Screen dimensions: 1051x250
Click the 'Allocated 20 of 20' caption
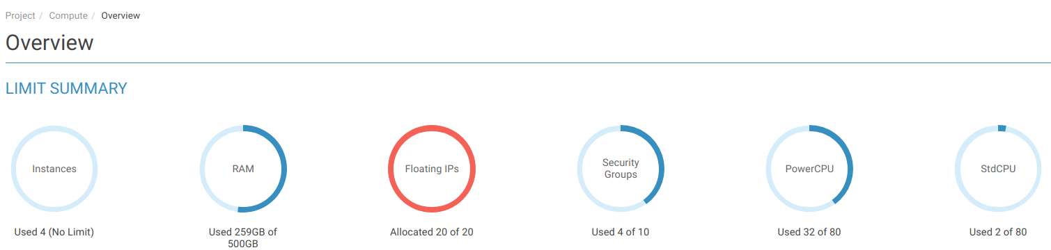(432, 232)
